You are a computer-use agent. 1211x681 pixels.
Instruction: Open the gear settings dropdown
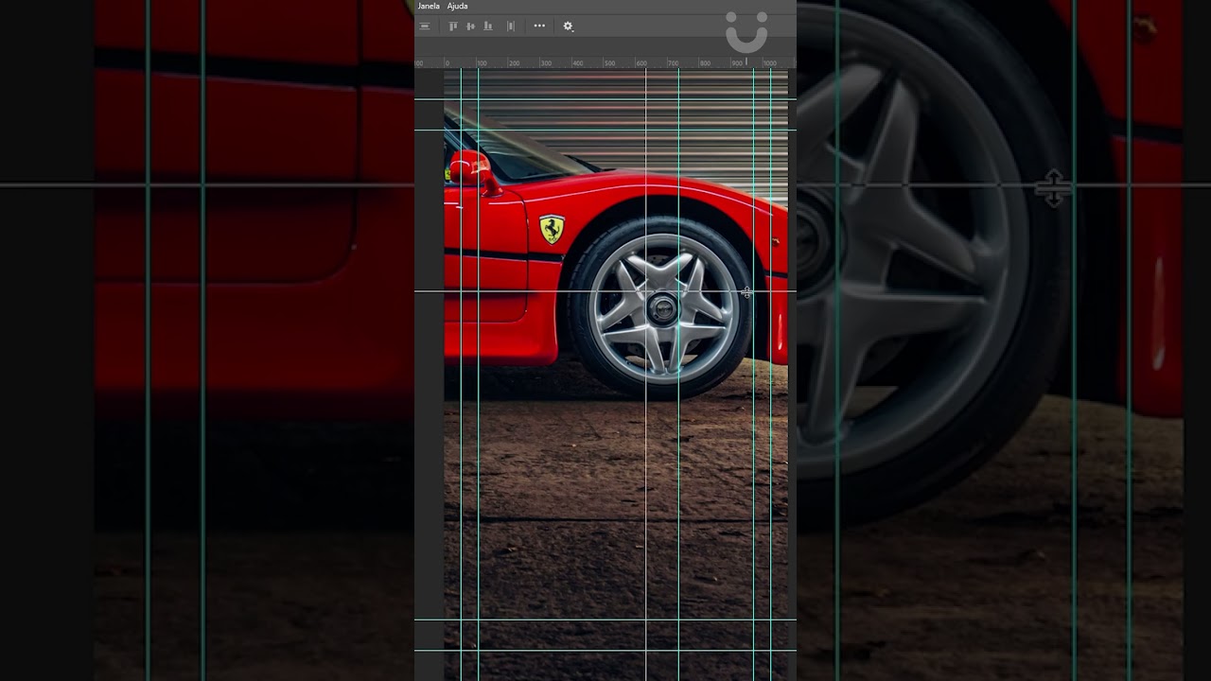pos(568,26)
